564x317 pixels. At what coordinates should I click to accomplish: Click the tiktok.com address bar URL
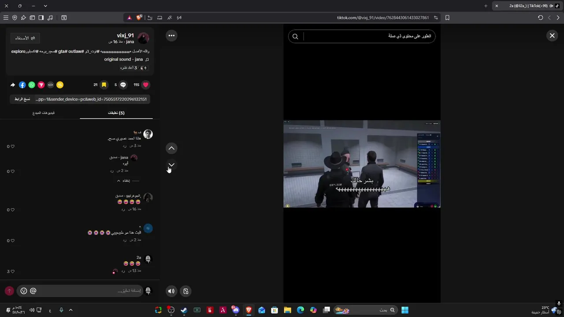click(x=383, y=18)
